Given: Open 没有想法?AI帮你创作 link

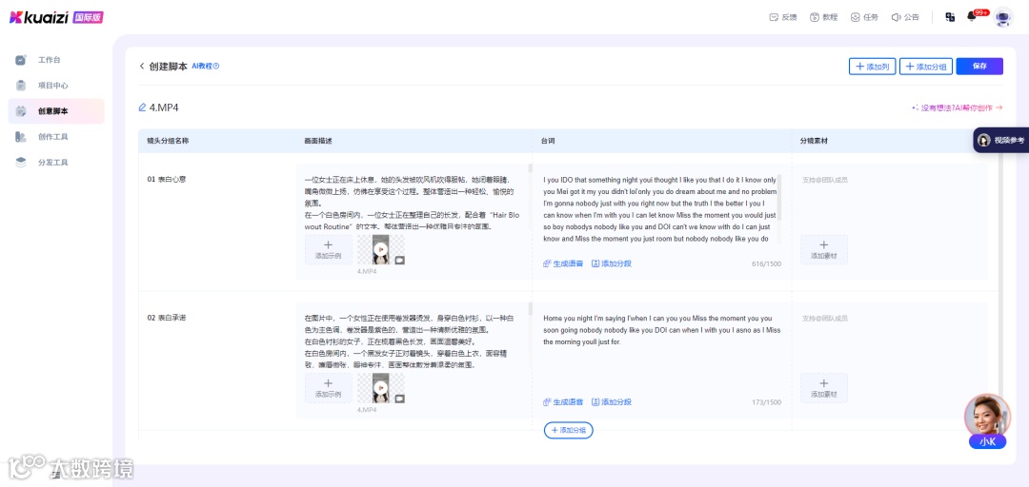Looking at the screenshot, I should point(957,107).
